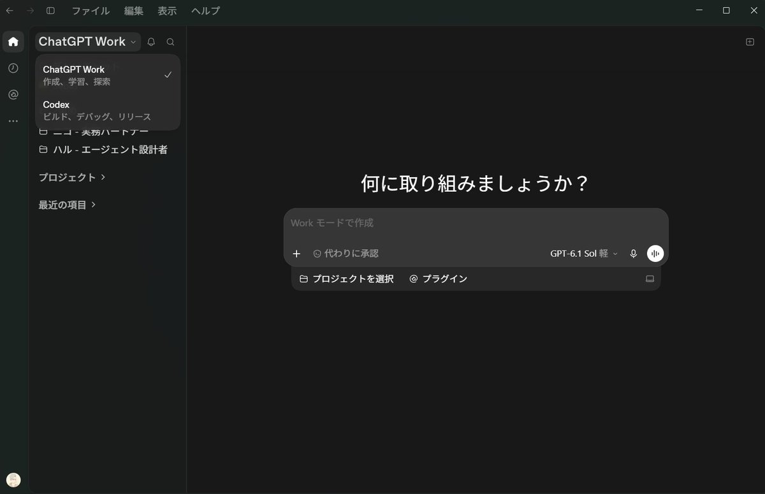Start voice mode with the waveform button

point(655,254)
